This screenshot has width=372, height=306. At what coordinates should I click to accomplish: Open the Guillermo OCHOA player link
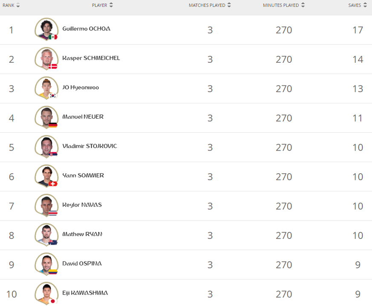(x=87, y=29)
